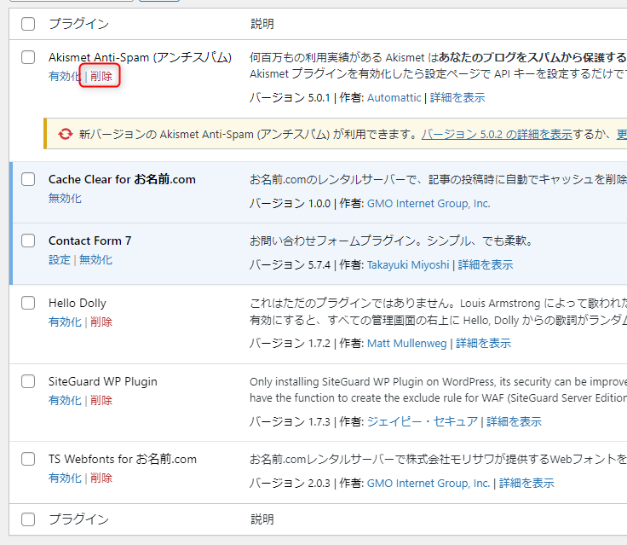Tick the TS Webfonts for お名前.com checkbox
Image resolution: width=627 pixels, height=545 pixels.
[28, 459]
